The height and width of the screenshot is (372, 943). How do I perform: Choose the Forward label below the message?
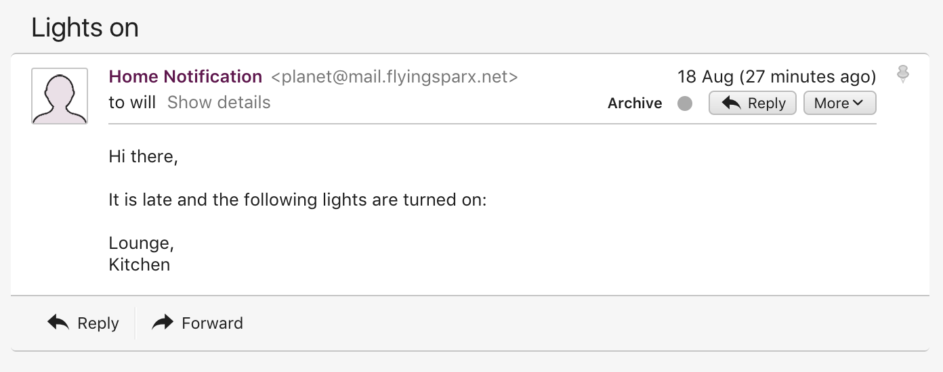212,323
